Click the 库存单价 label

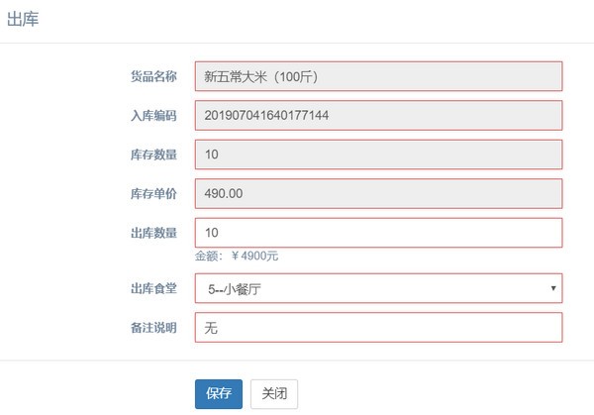[x=152, y=193]
